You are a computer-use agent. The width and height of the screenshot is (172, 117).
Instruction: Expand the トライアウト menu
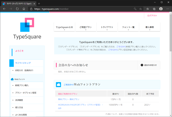(x=107, y=27)
